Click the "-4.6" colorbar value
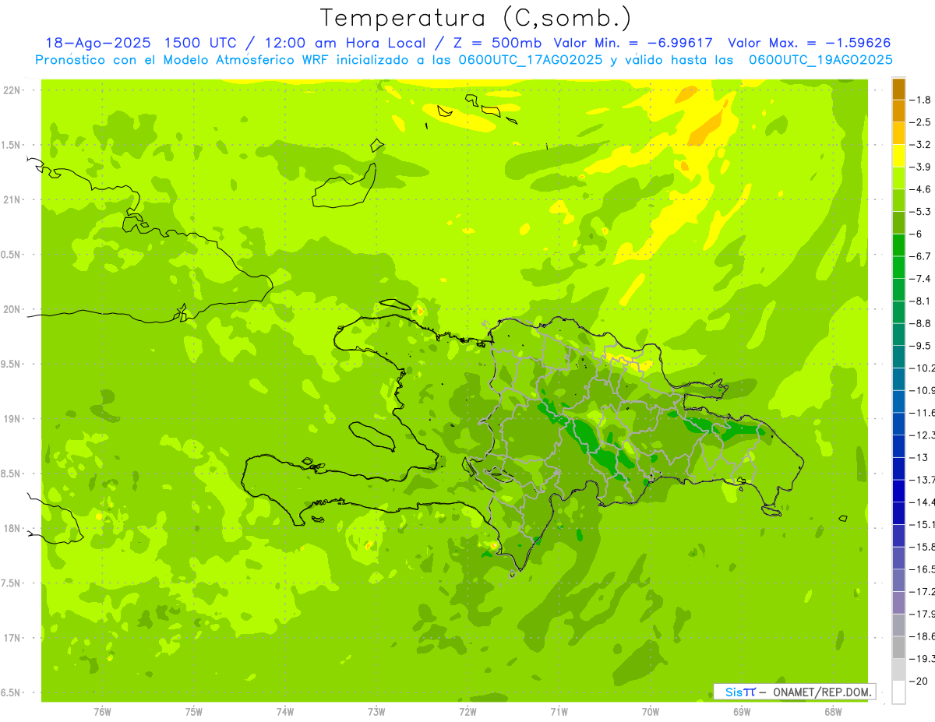The image size is (935, 722). 921,189
